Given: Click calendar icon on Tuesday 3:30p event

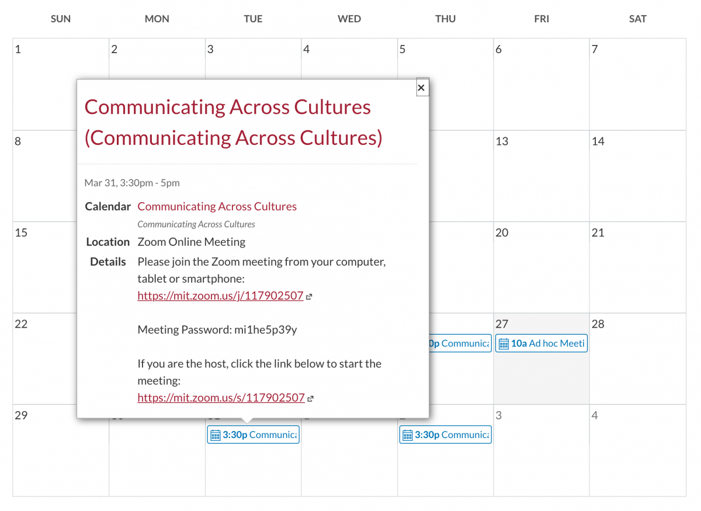Looking at the screenshot, I should click(215, 435).
